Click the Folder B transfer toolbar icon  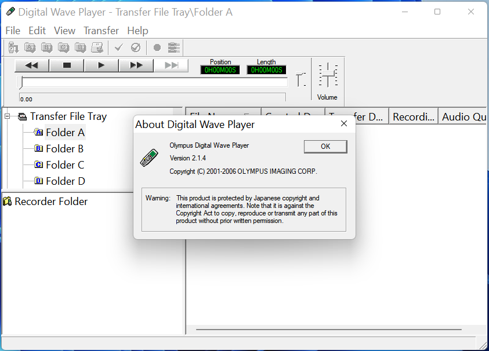point(47,47)
